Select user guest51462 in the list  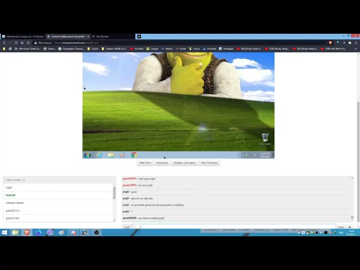[58, 218]
